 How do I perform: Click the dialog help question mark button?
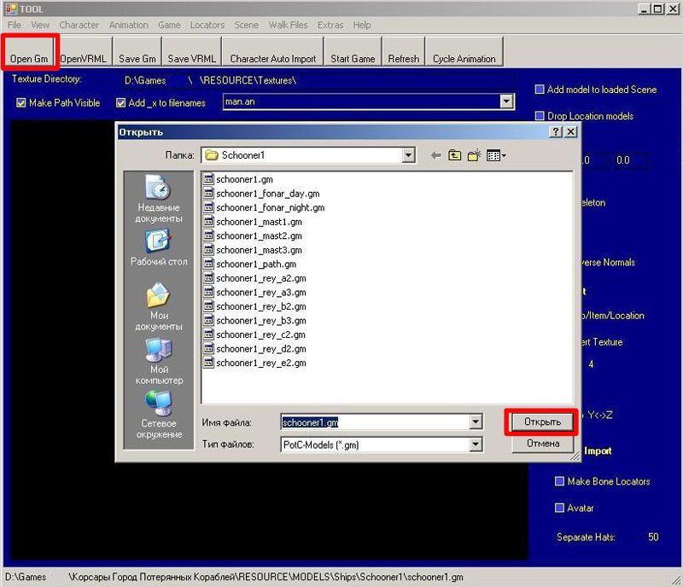pyautogui.click(x=556, y=132)
